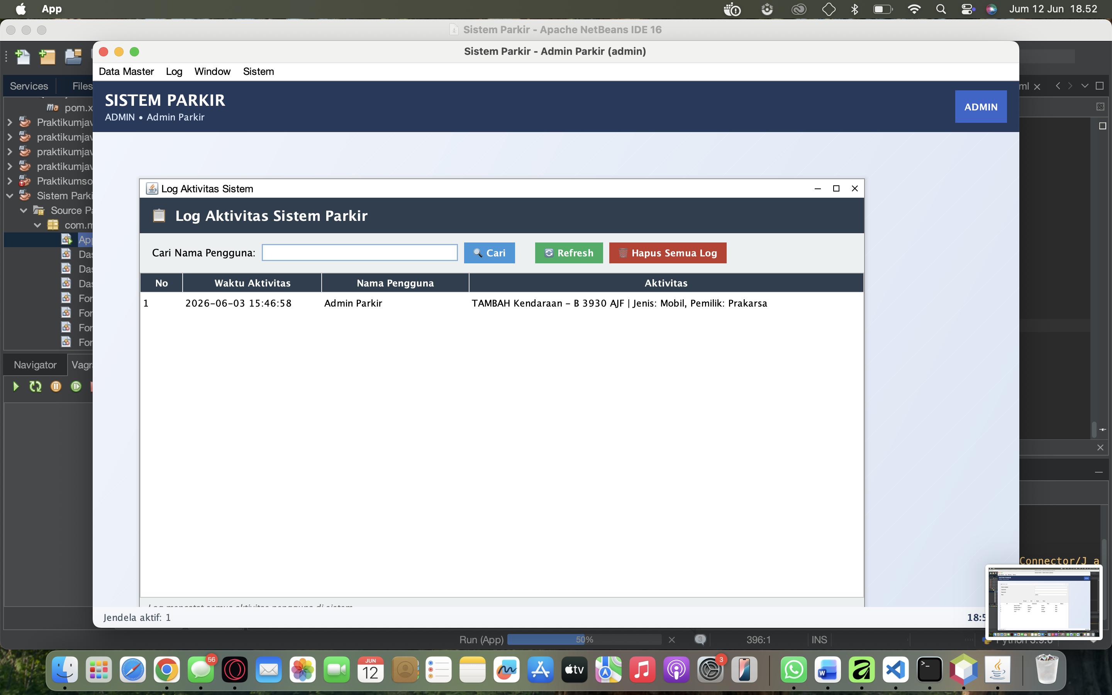
Task: Click previous editor tab chevron in NetBeans
Action: tap(1058, 86)
